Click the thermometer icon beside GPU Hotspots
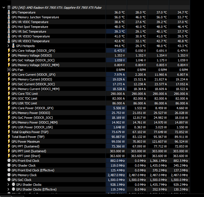Image resolution: width=204 pixels, height=197 pixels. (x=13, y=46)
